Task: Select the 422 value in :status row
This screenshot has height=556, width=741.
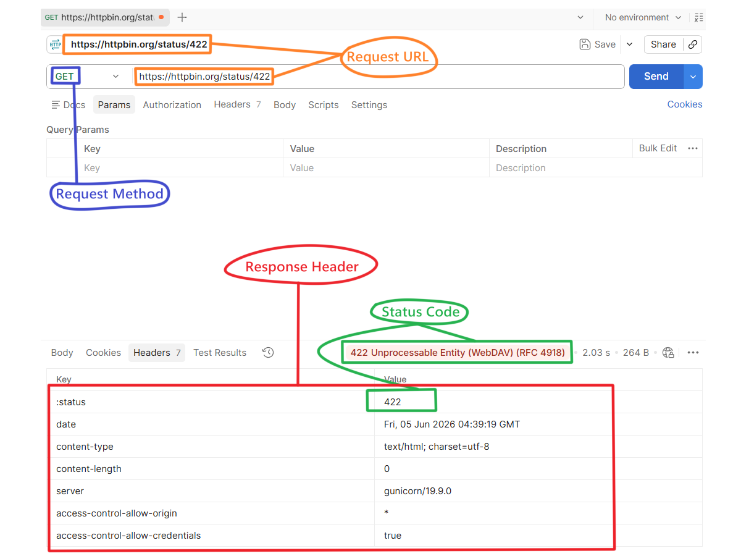Action: point(393,402)
